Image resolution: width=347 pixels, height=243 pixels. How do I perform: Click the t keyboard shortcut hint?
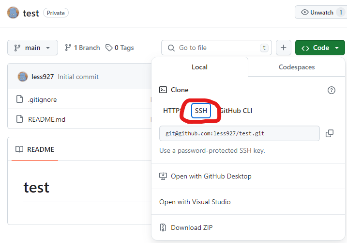[x=264, y=48]
